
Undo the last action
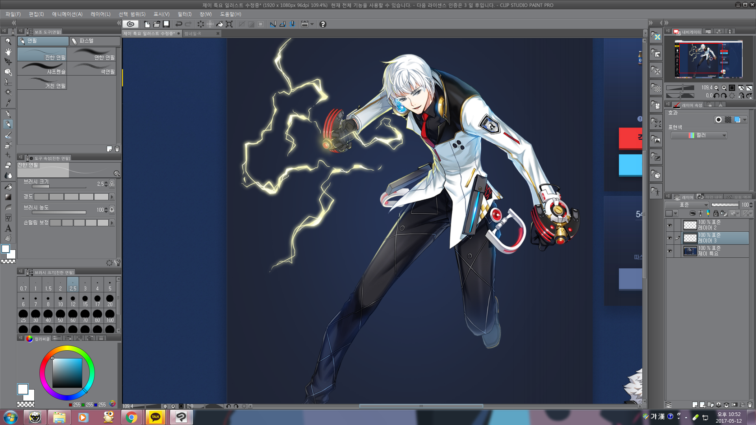tap(179, 24)
